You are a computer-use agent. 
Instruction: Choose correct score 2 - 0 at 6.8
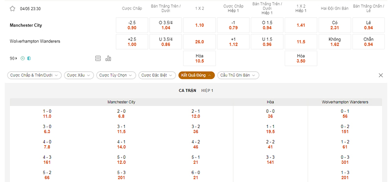click(122, 114)
